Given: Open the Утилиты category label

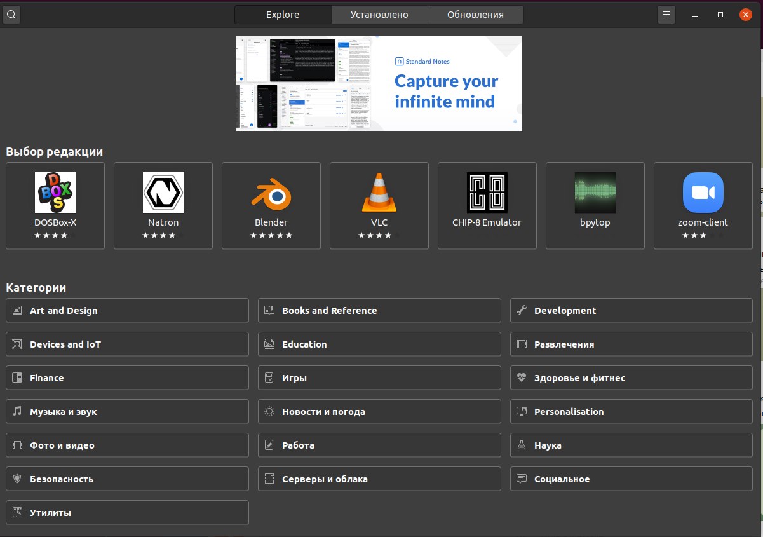Looking at the screenshot, I should (50, 513).
